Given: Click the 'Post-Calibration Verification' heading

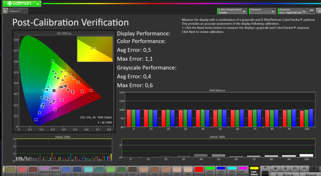Looking at the screenshot, I should pos(70,22).
